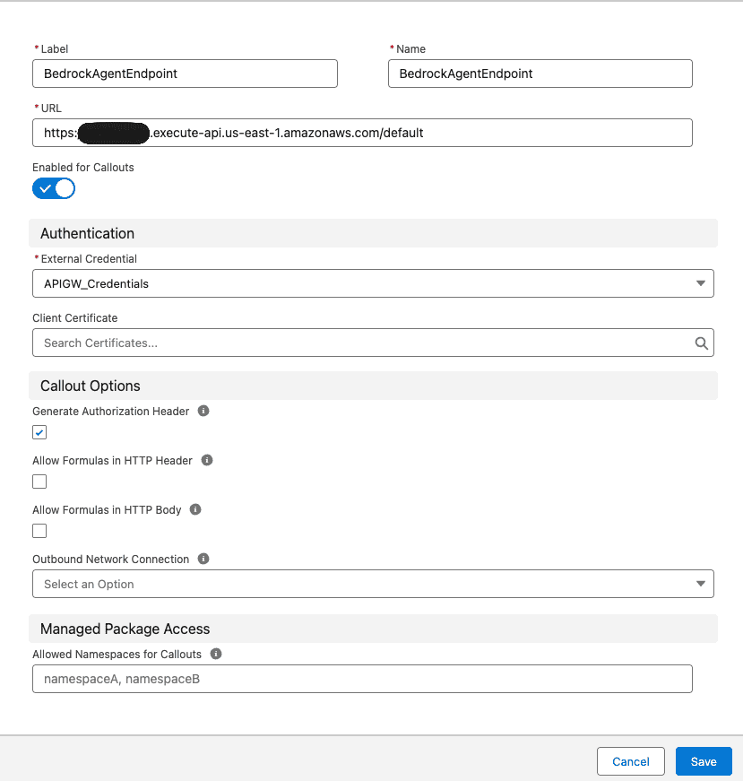Image resolution: width=743 pixels, height=781 pixels.
Task: Check the Allow Formulas in HTTP Body box
Action: pyautogui.click(x=39, y=531)
